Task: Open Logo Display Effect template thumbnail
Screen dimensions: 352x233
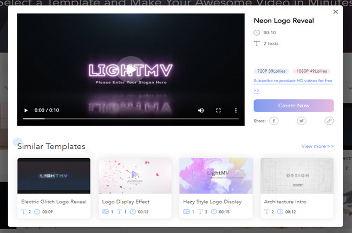Action: pos(135,176)
